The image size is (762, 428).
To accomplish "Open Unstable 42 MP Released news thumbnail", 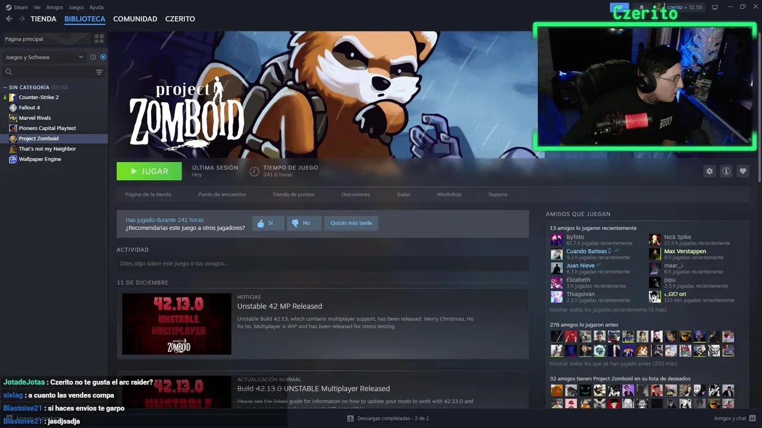I will coord(177,324).
